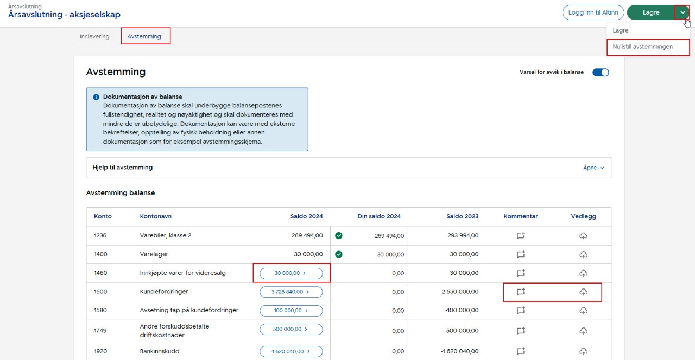The height and width of the screenshot is (360, 695).
Task: Open saldo 3 728 840,00 details
Action: click(x=291, y=292)
